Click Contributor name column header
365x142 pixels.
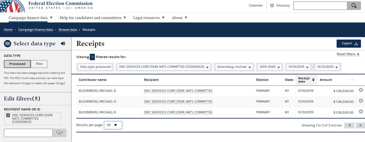click(x=92, y=80)
